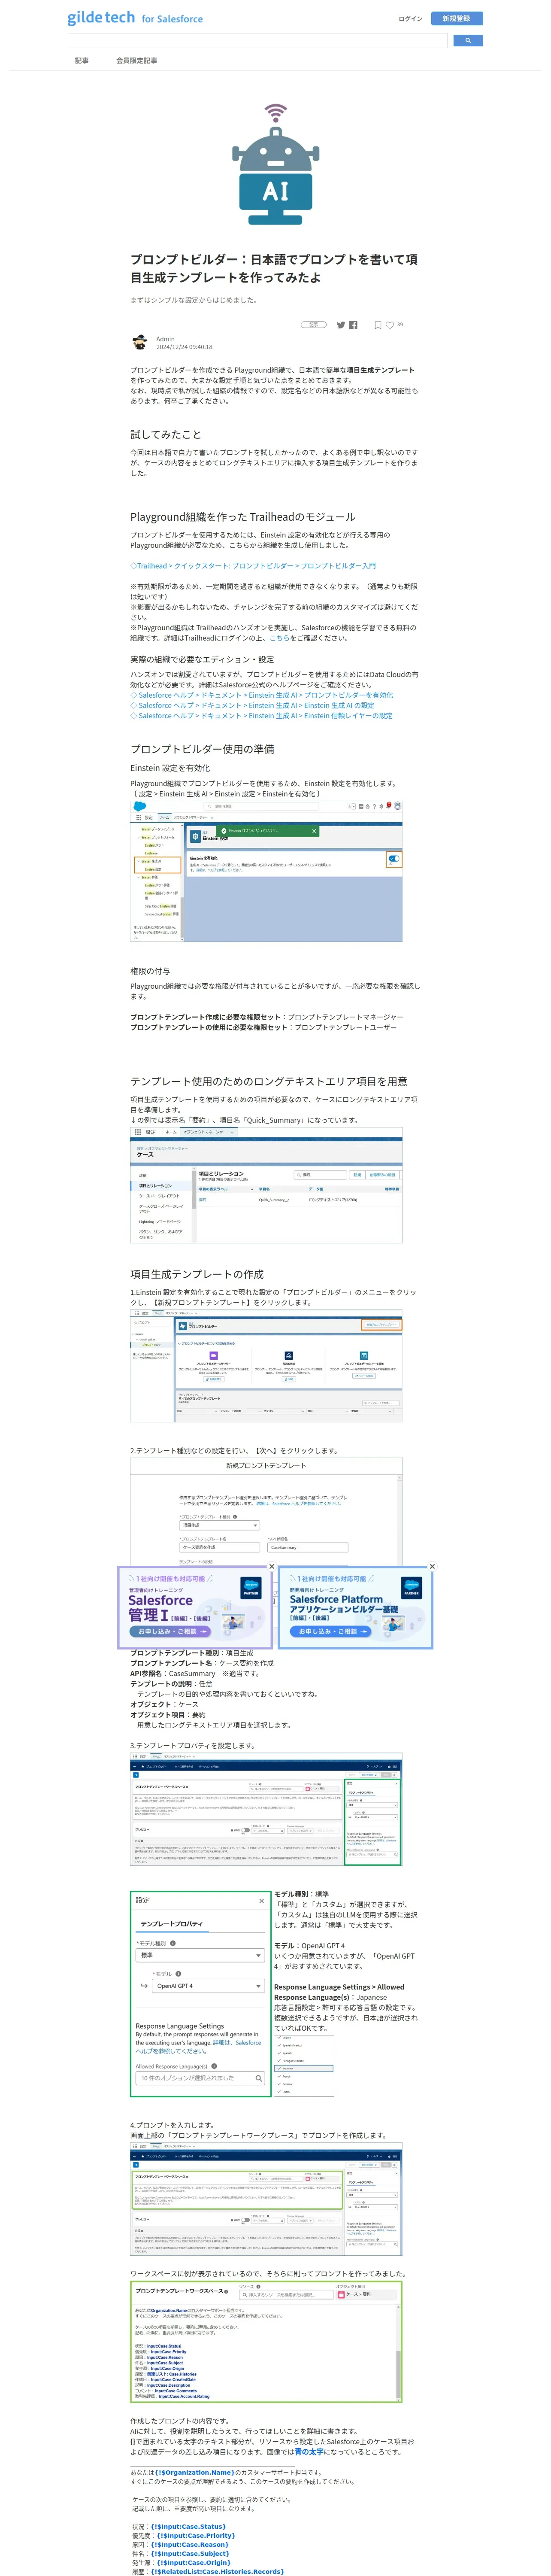Switch to the 会員限定記事 tab
This screenshot has height=2576, width=551.
[x=136, y=60]
